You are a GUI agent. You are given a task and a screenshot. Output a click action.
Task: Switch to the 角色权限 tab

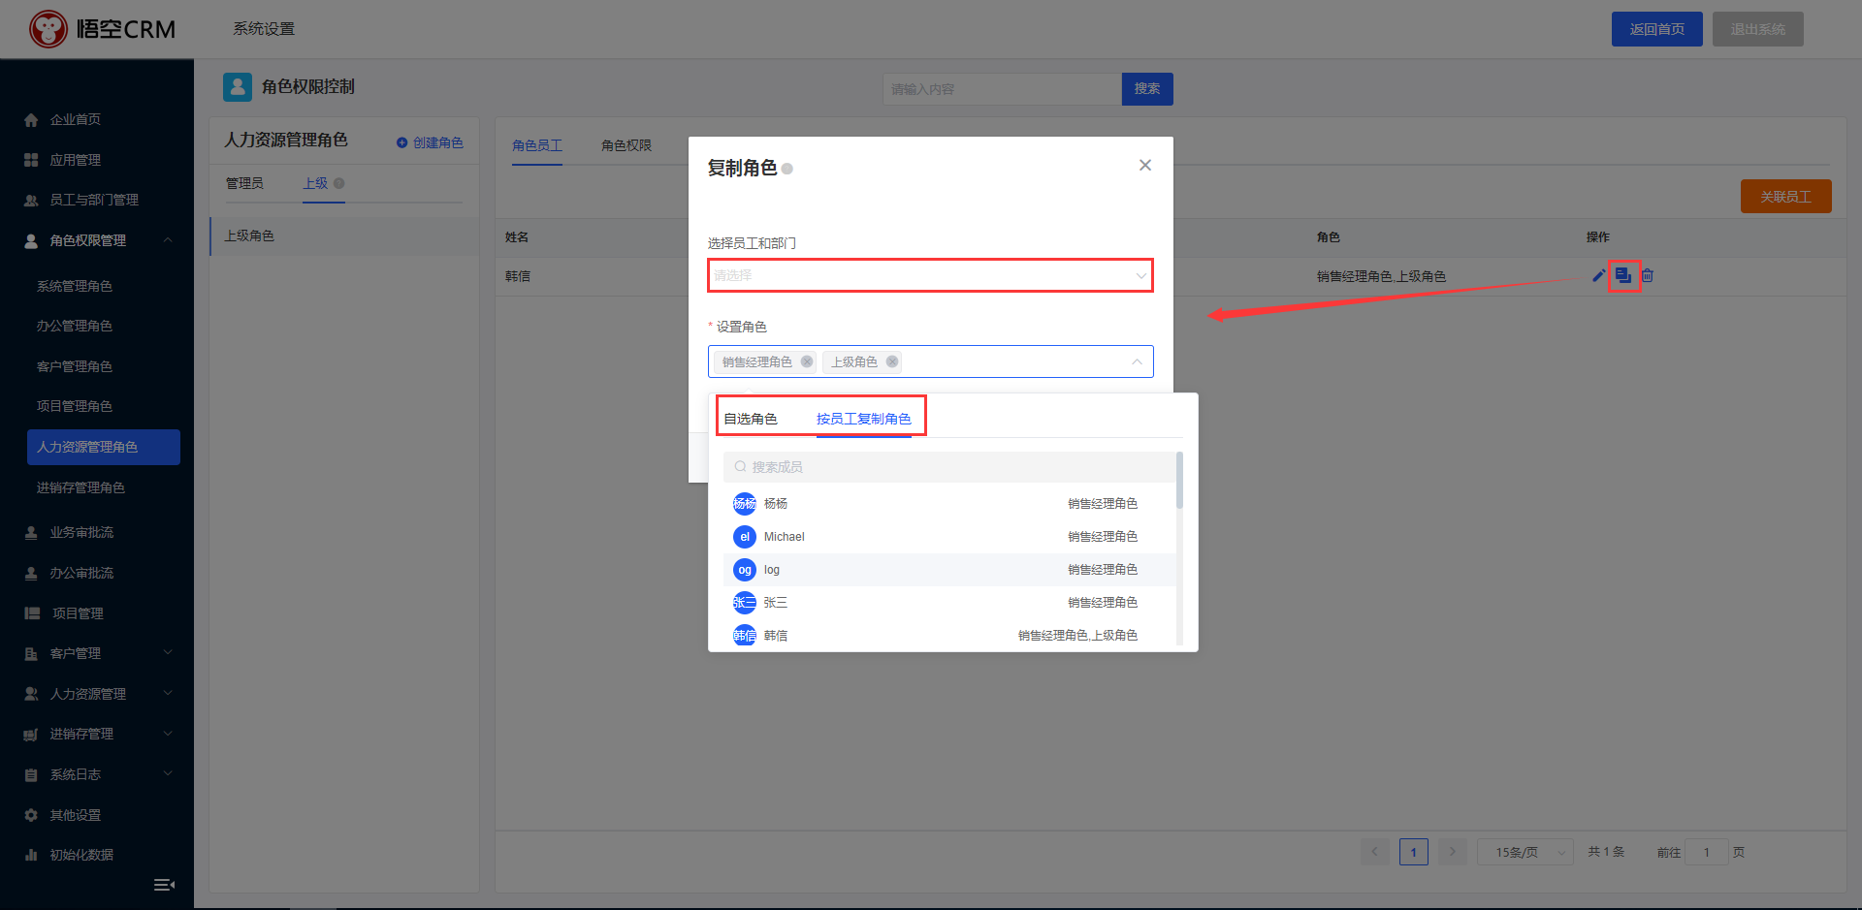point(626,145)
